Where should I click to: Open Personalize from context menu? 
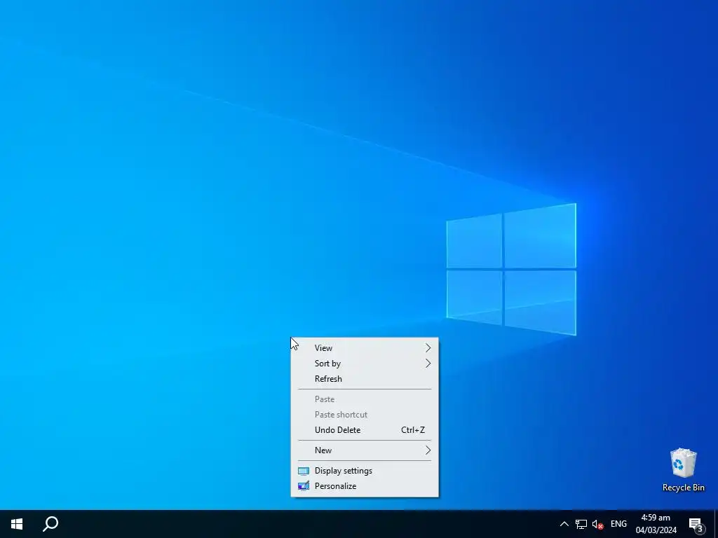click(365, 486)
